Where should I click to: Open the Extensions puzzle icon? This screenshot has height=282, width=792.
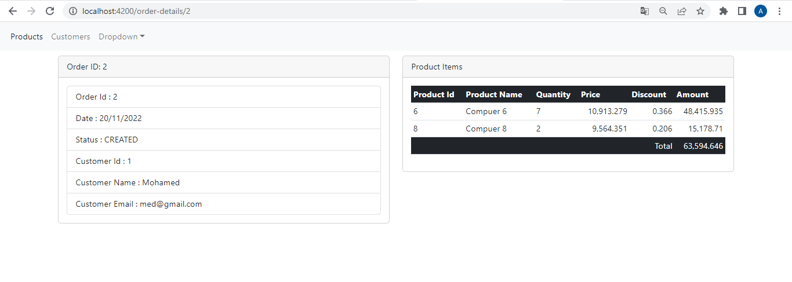(x=723, y=11)
